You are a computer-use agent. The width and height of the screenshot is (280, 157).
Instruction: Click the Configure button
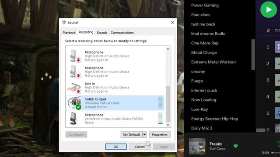click(76, 135)
